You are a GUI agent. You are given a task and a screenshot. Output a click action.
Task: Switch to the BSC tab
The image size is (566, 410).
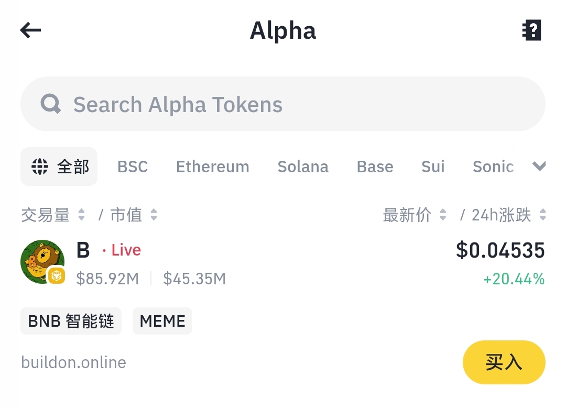tap(133, 167)
